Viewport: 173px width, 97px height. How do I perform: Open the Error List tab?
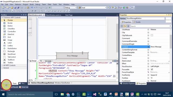(24, 87)
